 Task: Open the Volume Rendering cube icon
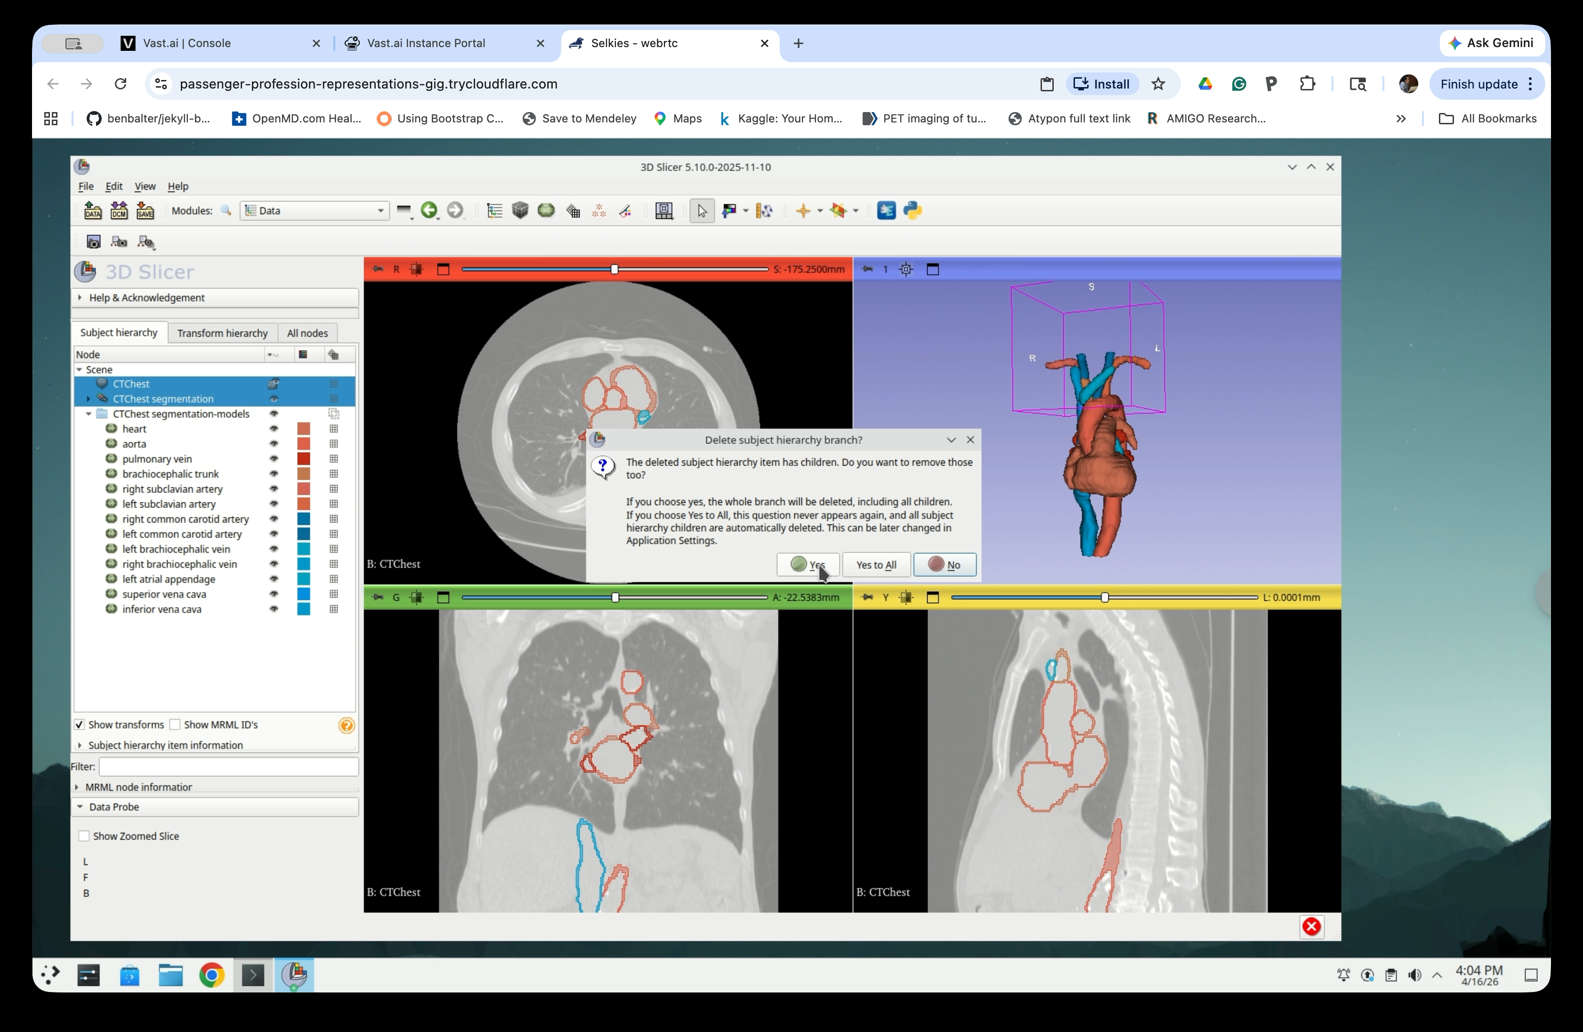[x=520, y=211]
